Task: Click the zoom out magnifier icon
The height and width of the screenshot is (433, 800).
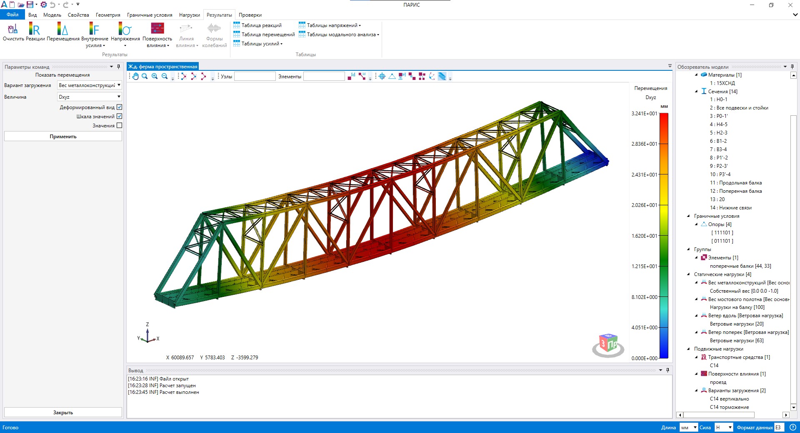Action: [x=165, y=76]
